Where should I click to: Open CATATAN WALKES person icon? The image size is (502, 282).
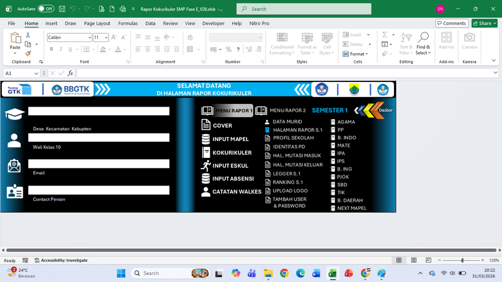tap(206, 192)
